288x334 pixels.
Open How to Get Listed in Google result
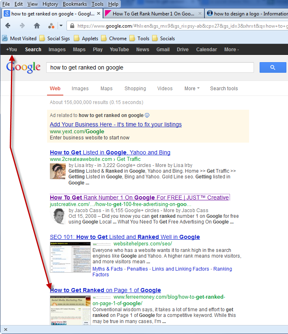tap(110, 152)
